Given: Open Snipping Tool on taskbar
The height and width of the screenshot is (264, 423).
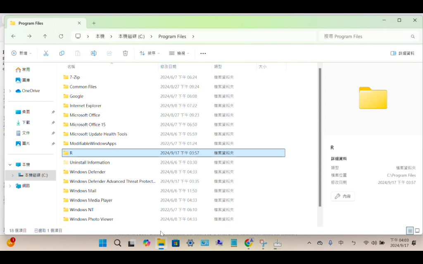Looking at the screenshot, I should pos(263,243).
